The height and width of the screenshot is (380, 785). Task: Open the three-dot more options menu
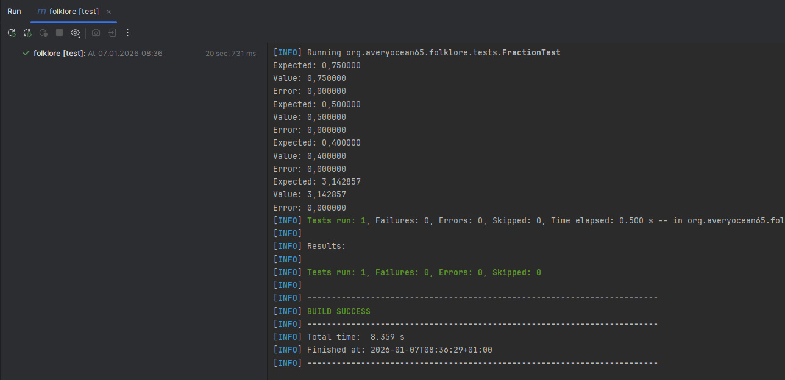pyautogui.click(x=127, y=33)
